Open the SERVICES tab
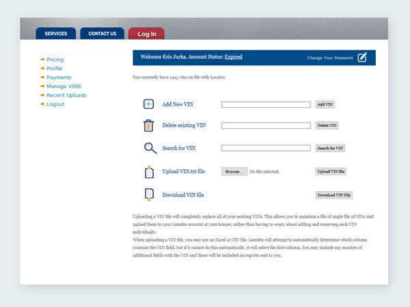Viewport: 410px width, 307px height. pos(56,33)
